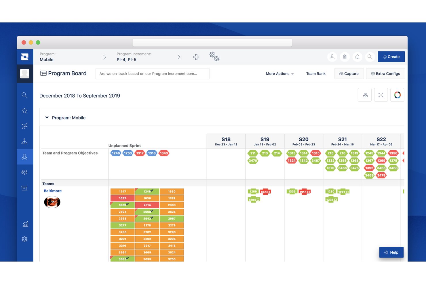The image size is (426, 284).
Task: Open the red feature card 2014
Action: (x=147, y=205)
